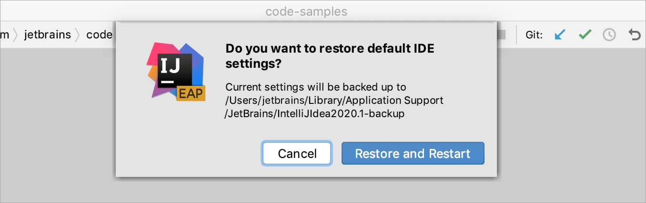The height and width of the screenshot is (203, 646).
Task: Click the restore default IDE settings heading
Action: (x=330, y=56)
